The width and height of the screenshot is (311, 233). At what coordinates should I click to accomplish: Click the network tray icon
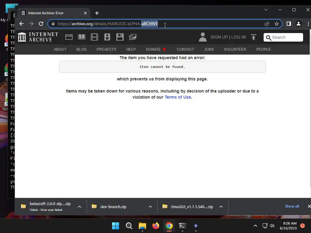[265, 226]
